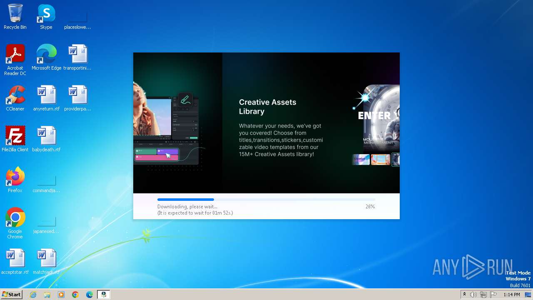Open the network tray icon
The width and height of the screenshot is (533, 300).
pos(483,295)
